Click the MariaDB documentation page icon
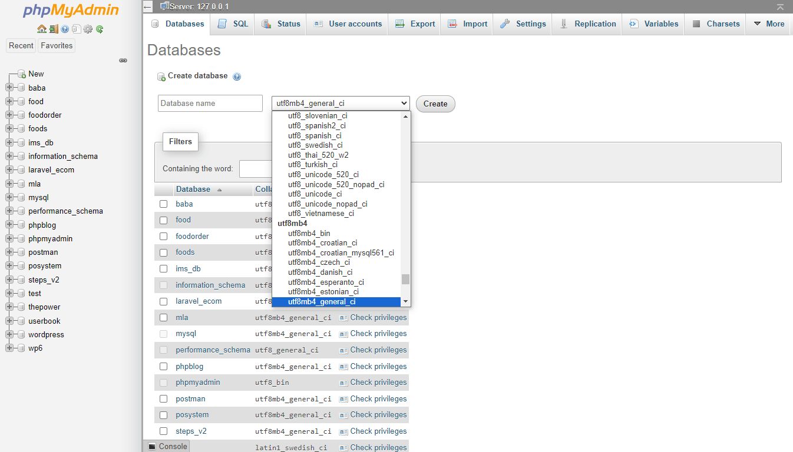 tap(77, 29)
